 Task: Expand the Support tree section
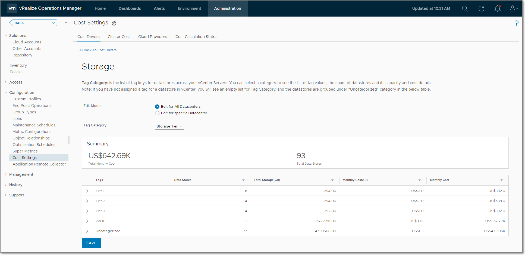6,195
